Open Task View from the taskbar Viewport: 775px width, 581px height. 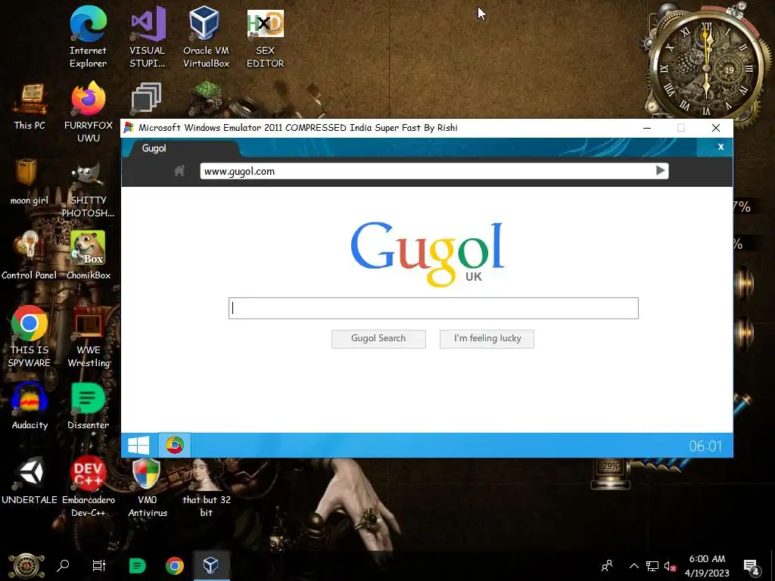pyautogui.click(x=99, y=566)
